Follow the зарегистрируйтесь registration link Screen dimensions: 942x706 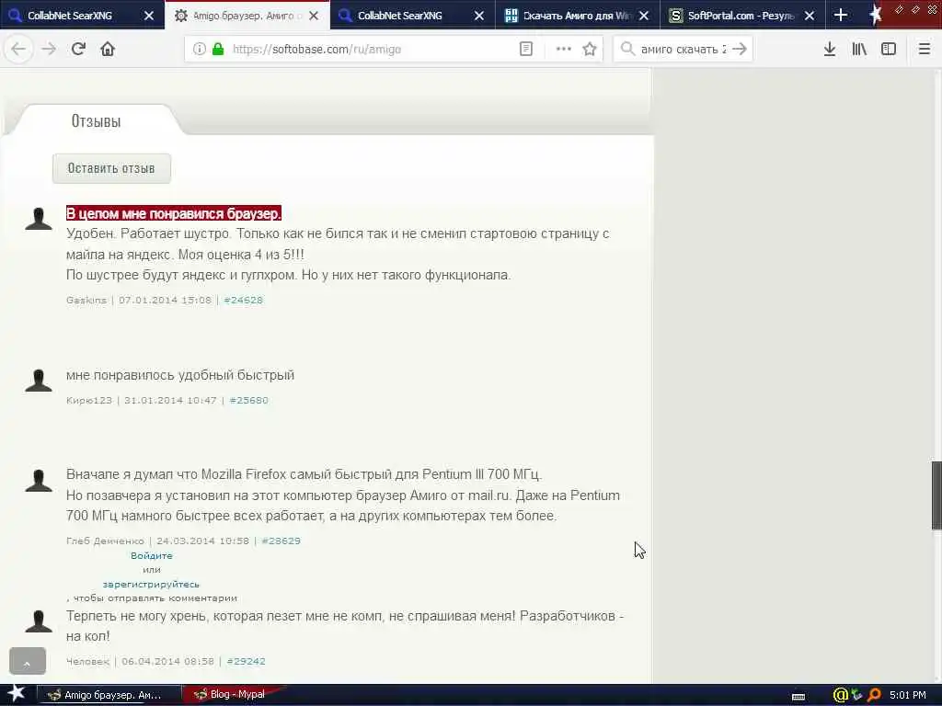pyautogui.click(x=151, y=584)
